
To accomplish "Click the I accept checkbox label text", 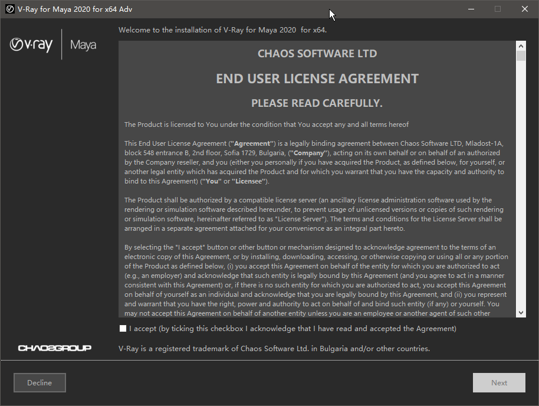I will point(293,329).
